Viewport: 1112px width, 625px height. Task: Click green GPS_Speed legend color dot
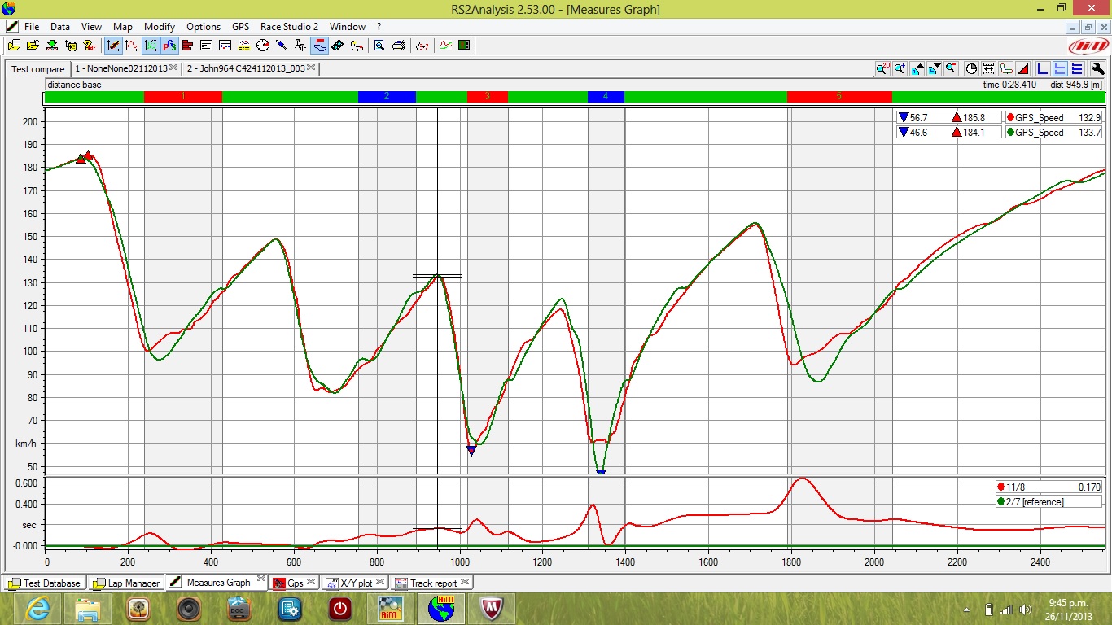click(x=1010, y=132)
